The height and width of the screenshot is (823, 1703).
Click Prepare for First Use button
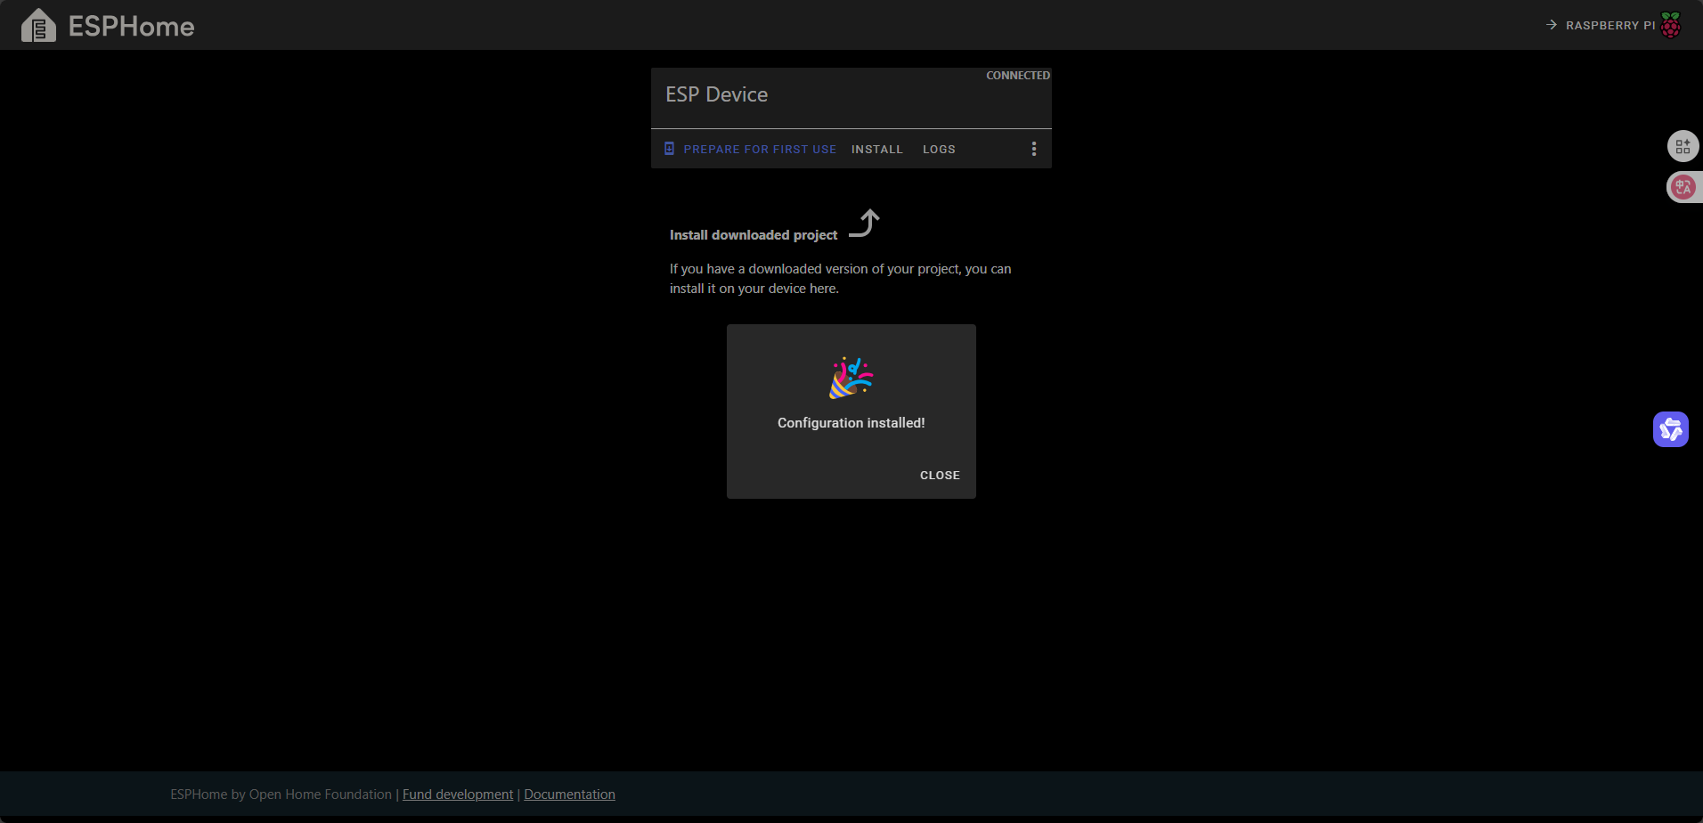tap(751, 149)
